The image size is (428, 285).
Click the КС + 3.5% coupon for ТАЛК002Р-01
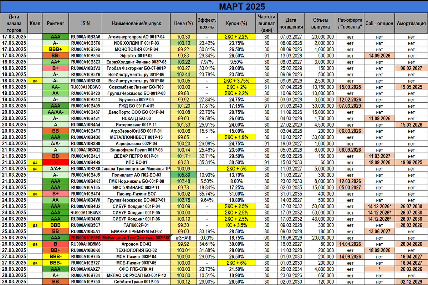236,224
